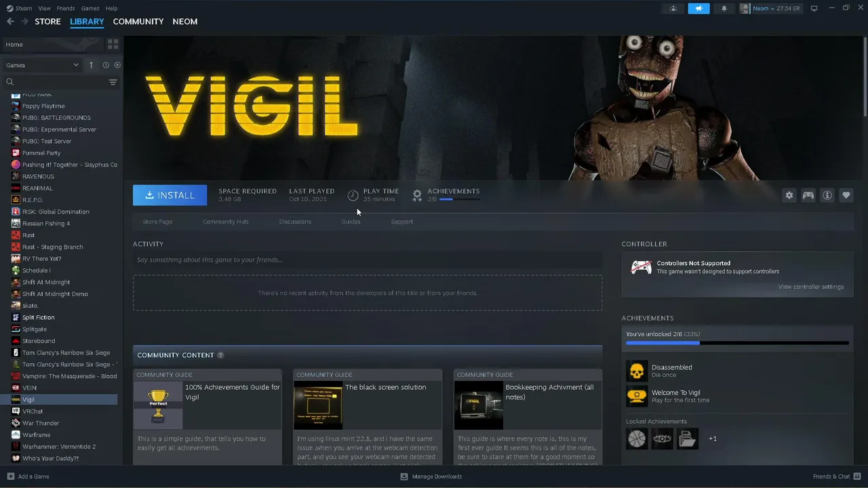Image resolution: width=868 pixels, height=488 pixels.
Task: Toggle sort by recent activity clock icon
Action: coord(106,65)
